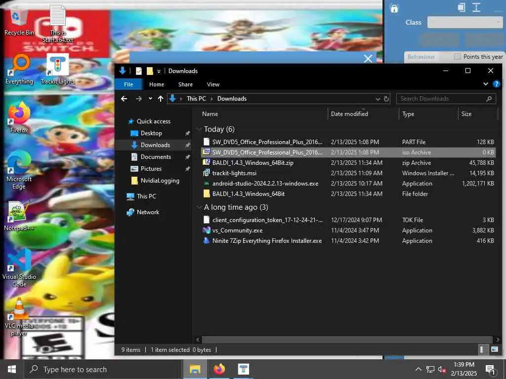
Task: Select Pictures in the navigation pane
Action: click(151, 169)
